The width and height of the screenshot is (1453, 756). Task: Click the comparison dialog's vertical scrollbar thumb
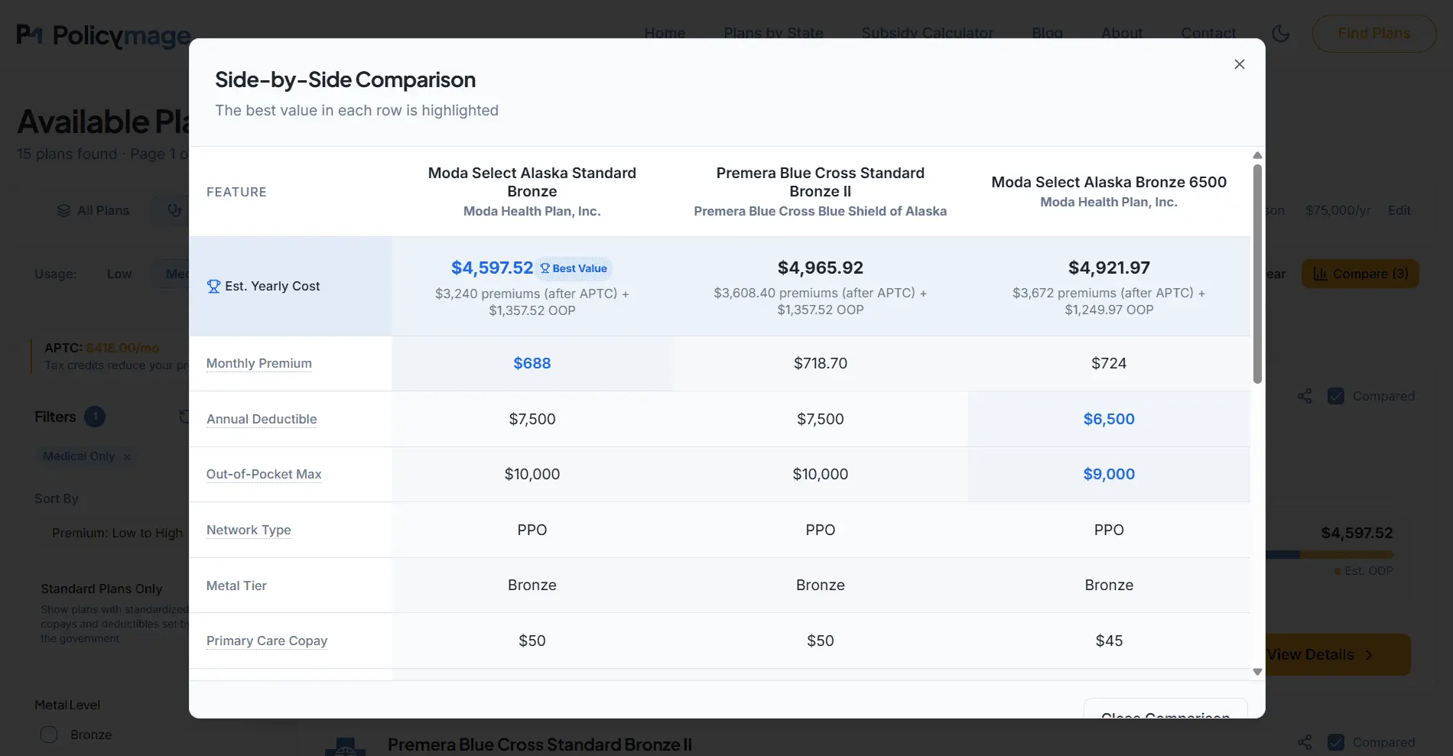[x=1257, y=274]
